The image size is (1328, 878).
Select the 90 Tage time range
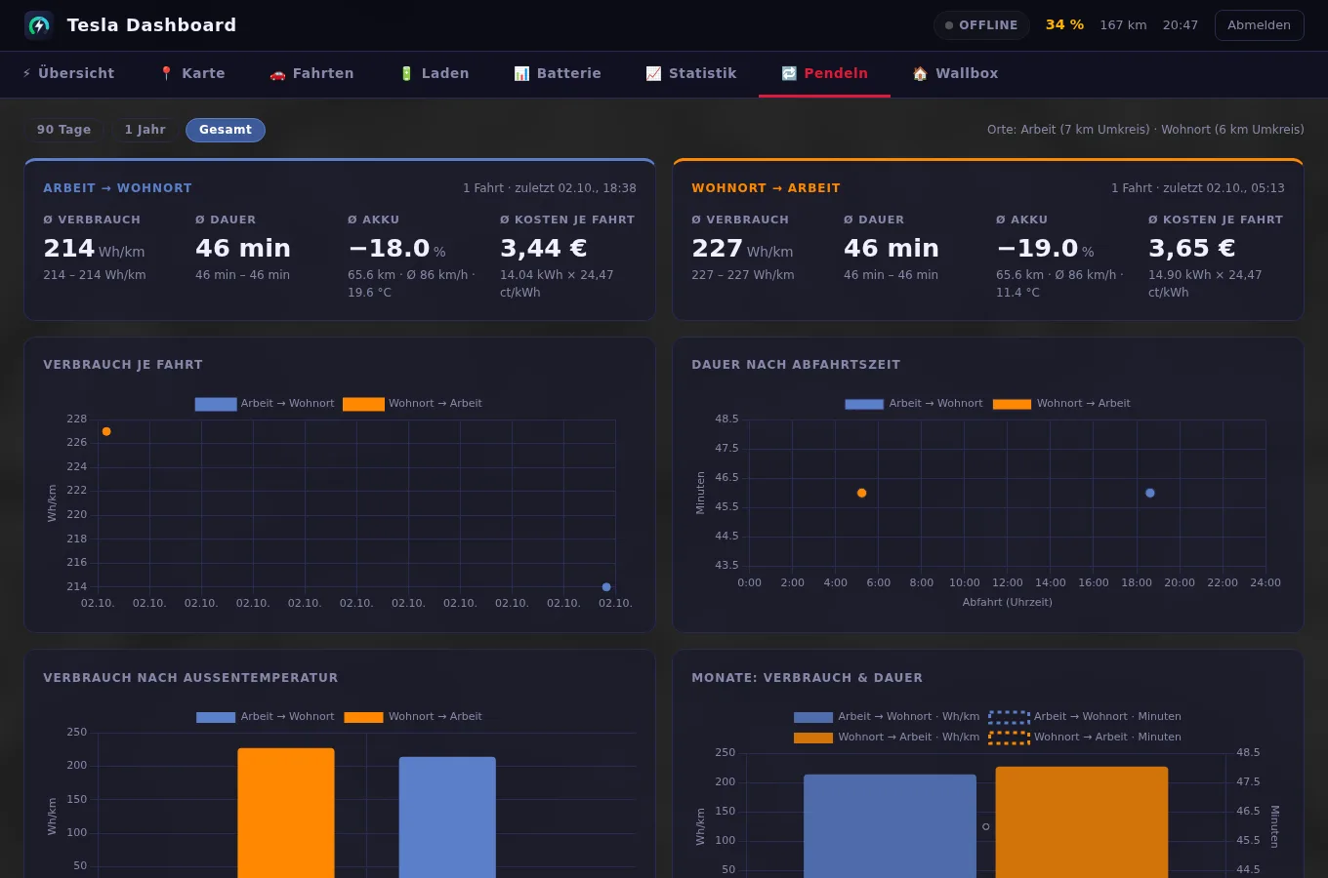63,130
